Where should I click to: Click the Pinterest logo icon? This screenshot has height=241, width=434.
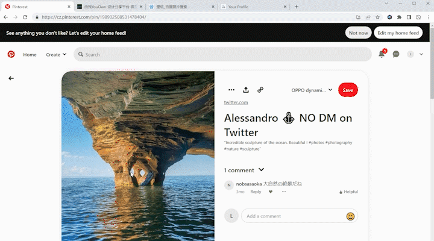11,54
